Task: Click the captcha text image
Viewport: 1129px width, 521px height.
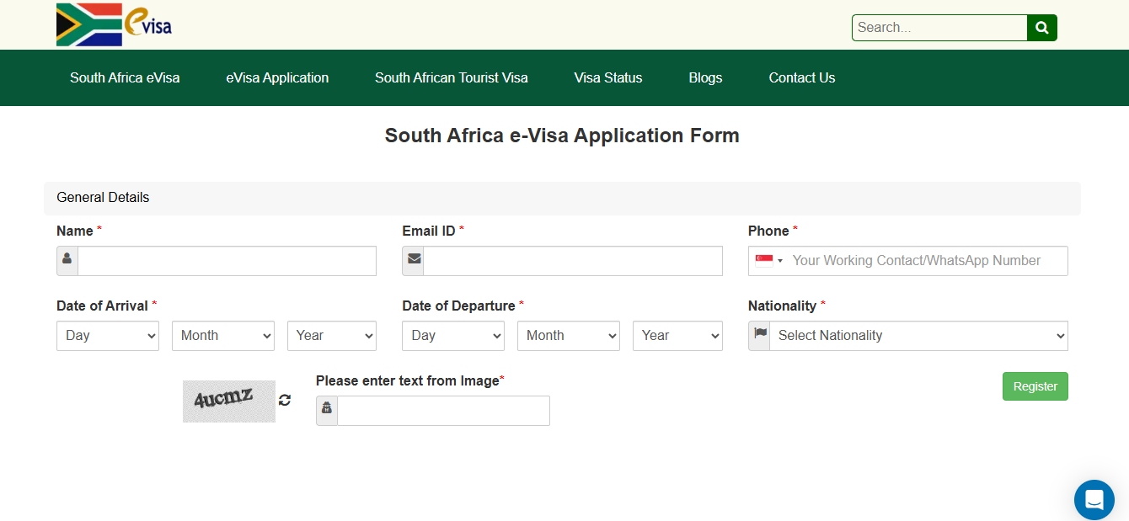Action: (229, 401)
